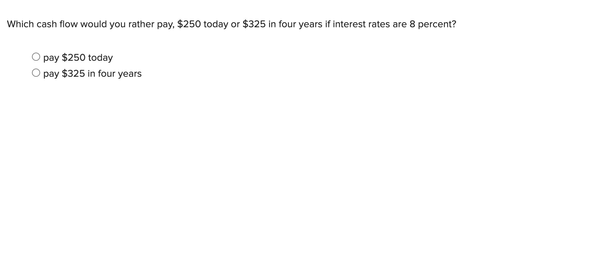This screenshot has height=280, width=594.
Task: Click the word "today" in the first option
Action: (101, 57)
